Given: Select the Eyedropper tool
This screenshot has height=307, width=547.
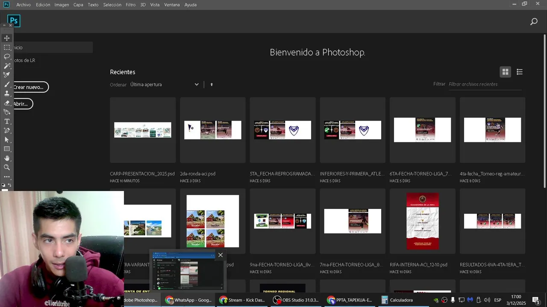Looking at the screenshot, I should pos(7,75).
